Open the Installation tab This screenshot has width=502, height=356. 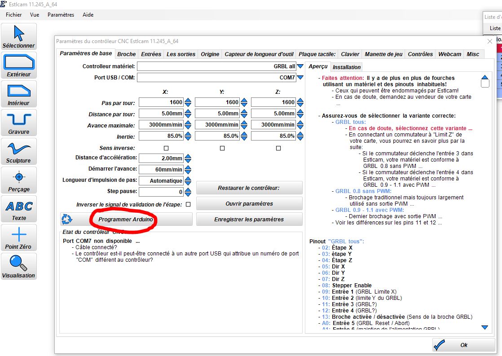click(x=347, y=67)
